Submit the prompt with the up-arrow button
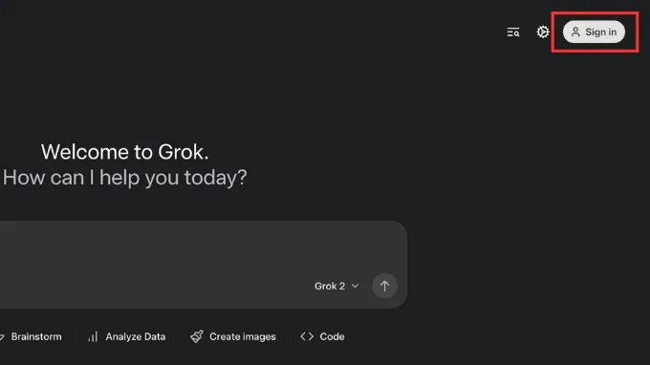The width and height of the screenshot is (650, 365). click(x=384, y=286)
